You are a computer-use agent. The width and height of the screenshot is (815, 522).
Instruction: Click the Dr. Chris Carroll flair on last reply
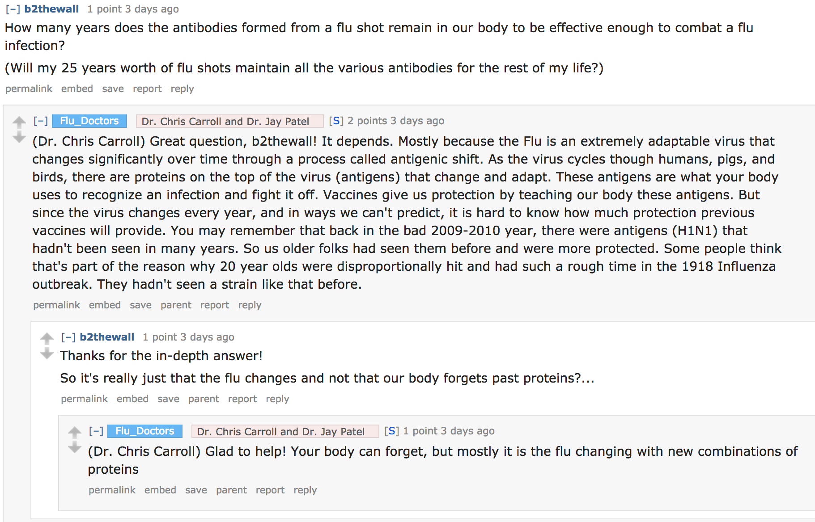[281, 431]
